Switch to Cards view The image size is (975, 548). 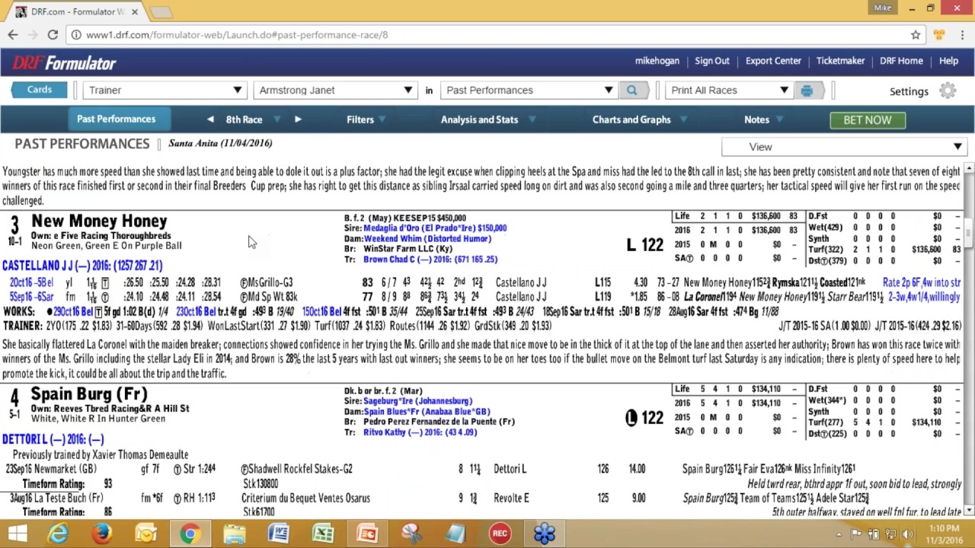click(x=39, y=90)
